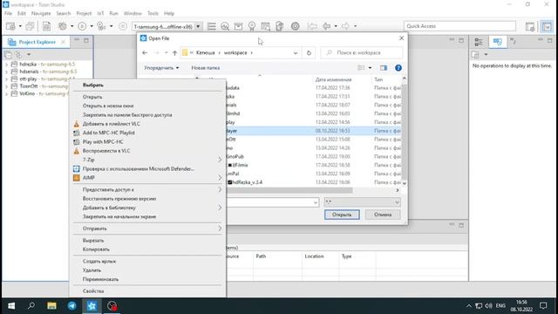Screen dimensions: 558x314
Task: Open the file type filter dropdown
Action: pos(363,202)
